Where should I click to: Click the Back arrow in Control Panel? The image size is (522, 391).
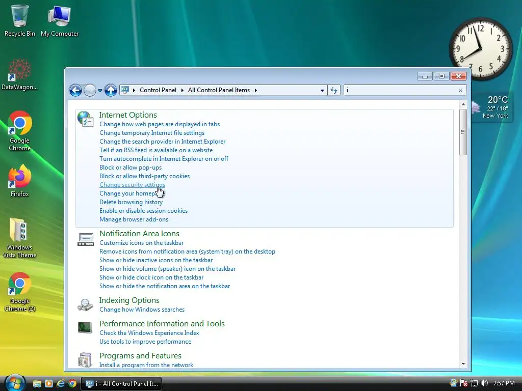[x=75, y=90]
